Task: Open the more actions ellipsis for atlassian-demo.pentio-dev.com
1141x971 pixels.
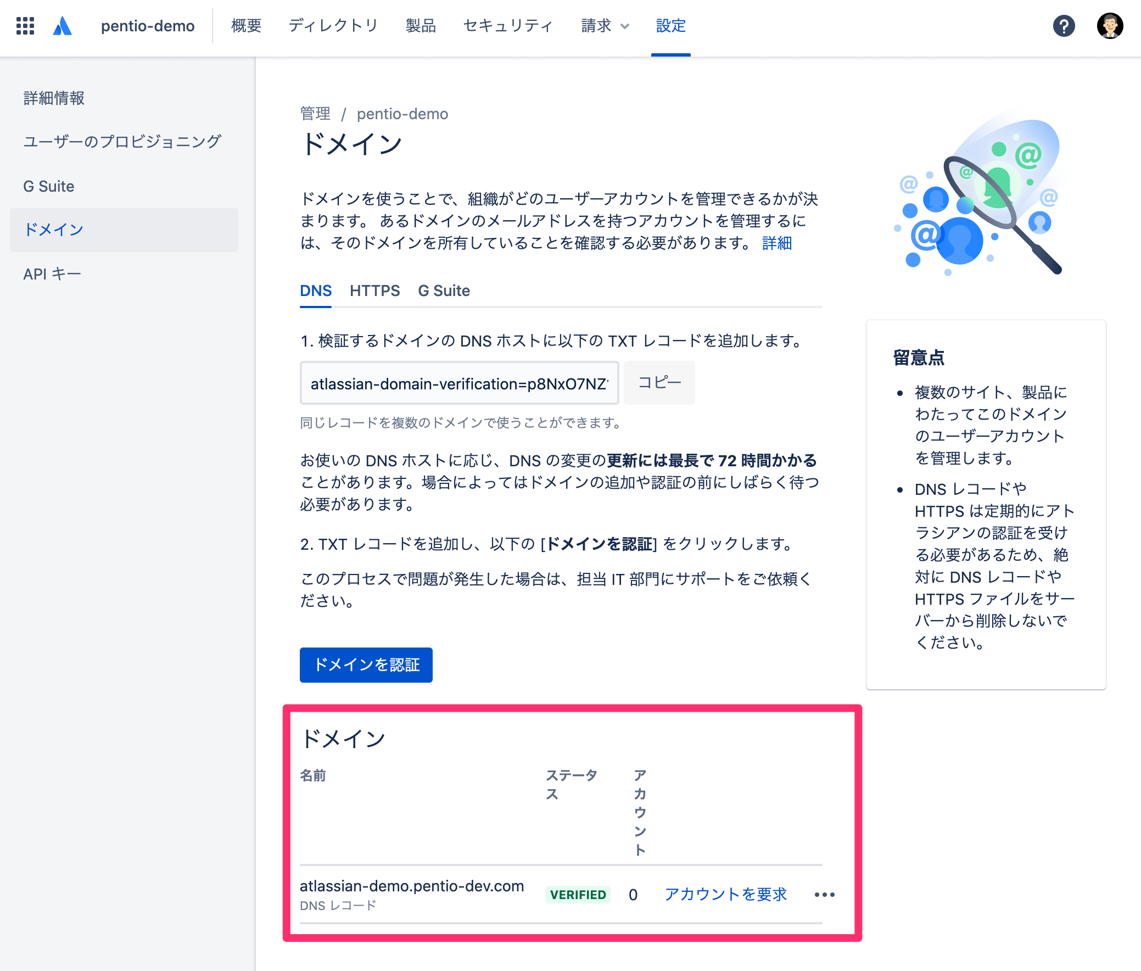Action: point(824,895)
